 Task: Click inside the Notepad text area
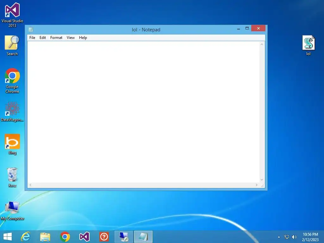[143, 112]
